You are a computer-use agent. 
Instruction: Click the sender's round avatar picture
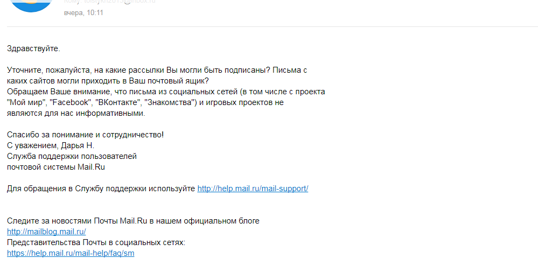[x=32, y=4]
